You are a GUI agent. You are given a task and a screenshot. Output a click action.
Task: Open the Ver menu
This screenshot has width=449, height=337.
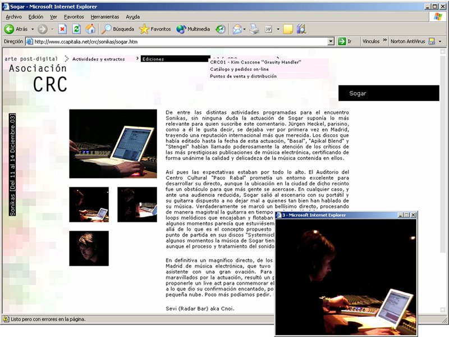[53, 17]
